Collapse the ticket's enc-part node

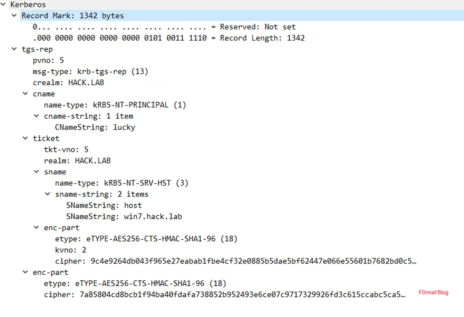(x=36, y=227)
